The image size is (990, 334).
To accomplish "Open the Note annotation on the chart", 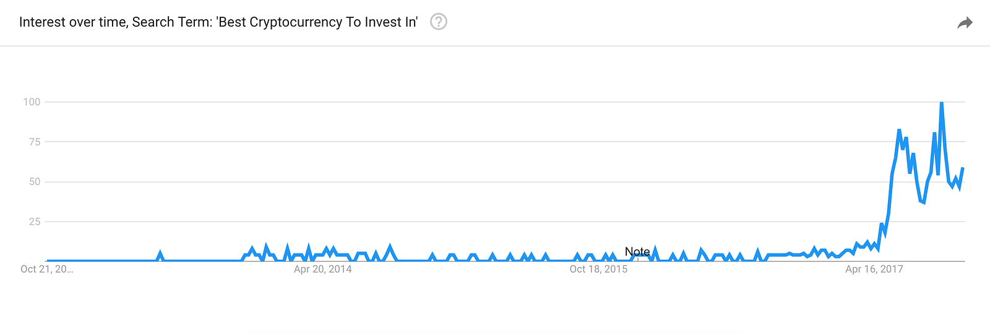I will [x=637, y=252].
